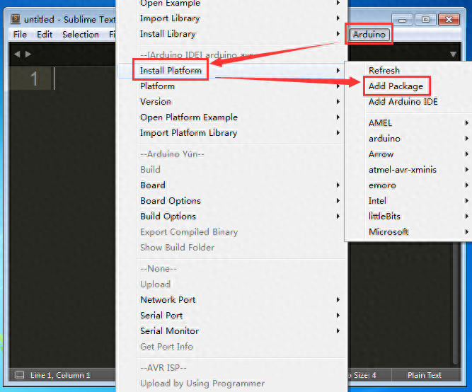
Task: Open the Install Platform submenu
Action: coord(231,71)
